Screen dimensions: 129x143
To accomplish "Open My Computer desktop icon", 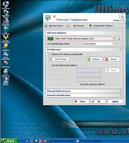I will pos(6,5).
